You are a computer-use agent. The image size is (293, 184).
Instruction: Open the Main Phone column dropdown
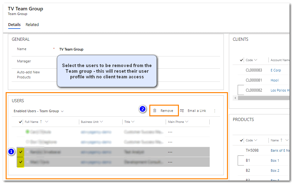(187, 122)
